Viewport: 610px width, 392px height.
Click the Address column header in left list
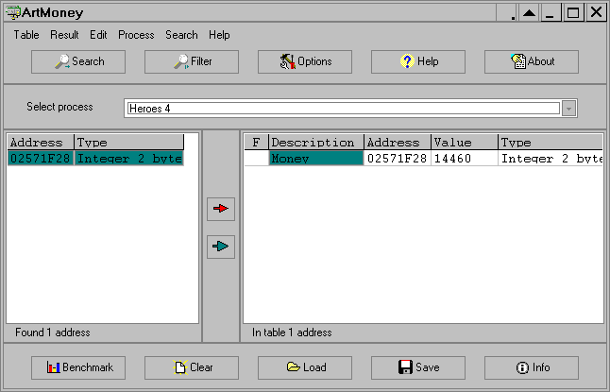click(x=41, y=142)
